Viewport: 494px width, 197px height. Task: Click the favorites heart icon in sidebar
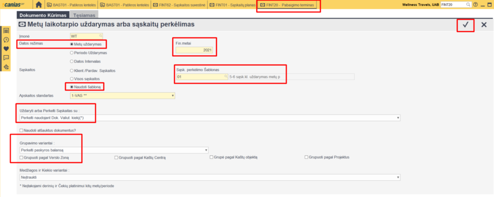click(x=6, y=49)
